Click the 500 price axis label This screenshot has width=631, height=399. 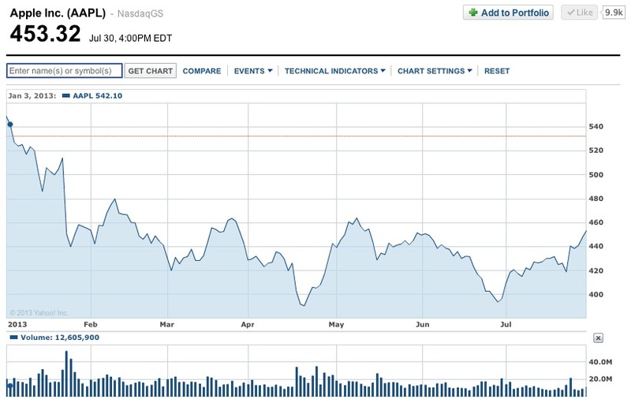[x=596, y=174]
